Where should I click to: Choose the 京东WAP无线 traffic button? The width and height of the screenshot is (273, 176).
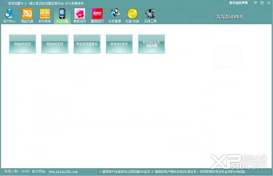click(152, 44)
